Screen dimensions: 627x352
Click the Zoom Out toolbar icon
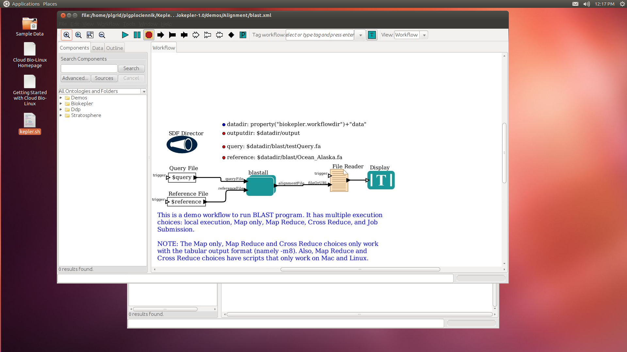pyautogui.click(x=102, y=35)
